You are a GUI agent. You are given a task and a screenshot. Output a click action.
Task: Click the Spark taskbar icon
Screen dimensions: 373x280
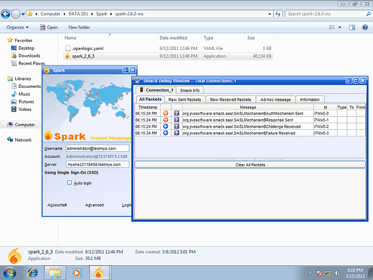pyautogui.click(x=99, y=273)
